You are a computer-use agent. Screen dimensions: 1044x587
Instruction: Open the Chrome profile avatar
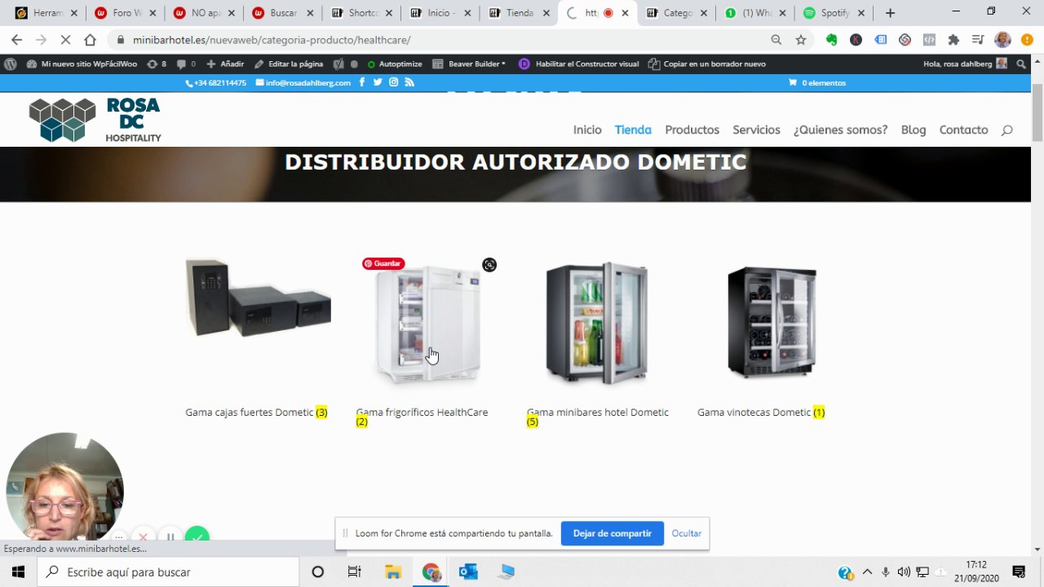(1003, 40)
